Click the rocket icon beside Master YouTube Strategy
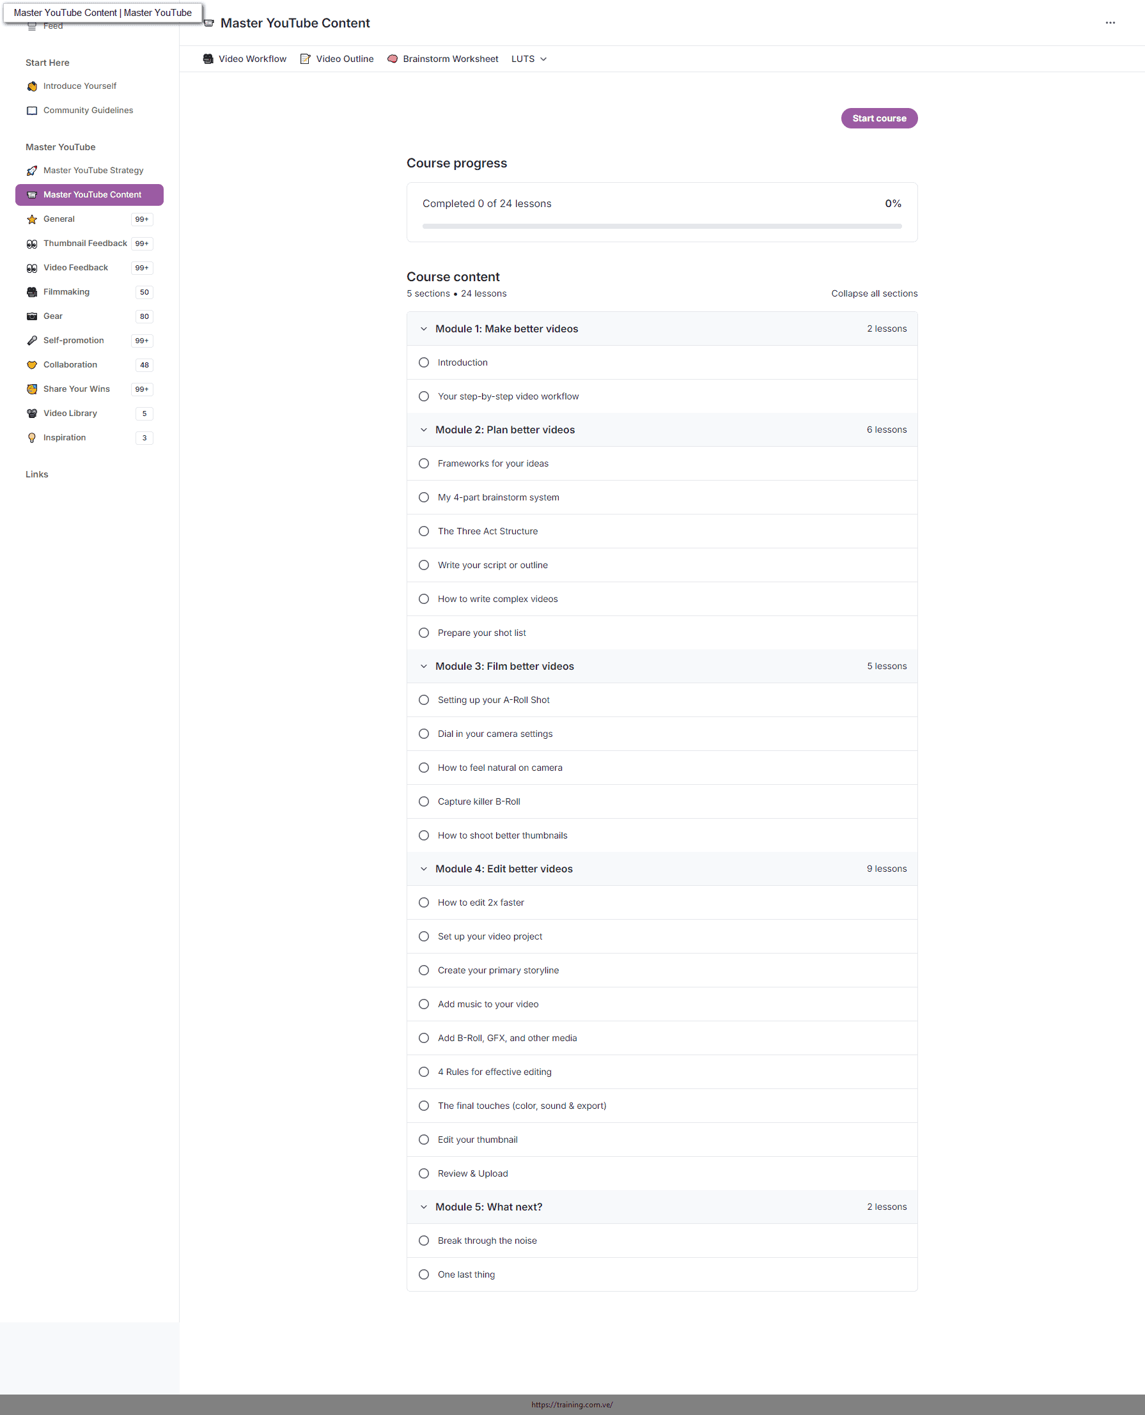The image size is (1145, 1415). click(32, 171)
